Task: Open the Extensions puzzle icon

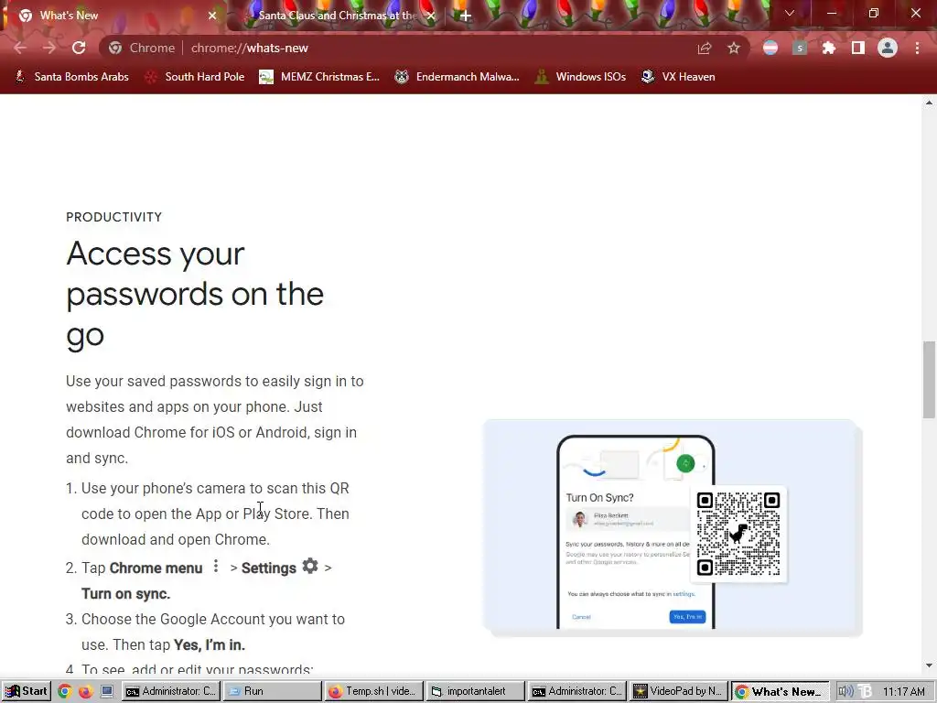Action: pos(829,48)
